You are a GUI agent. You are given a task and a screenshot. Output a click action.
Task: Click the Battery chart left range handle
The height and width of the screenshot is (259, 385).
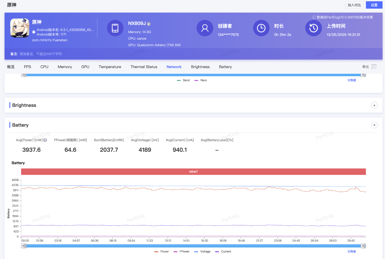click(24, 246)
